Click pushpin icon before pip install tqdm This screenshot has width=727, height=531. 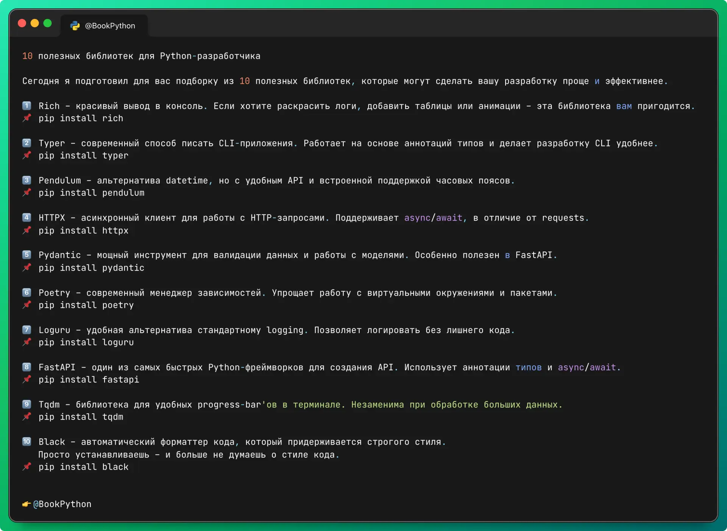point(27,416)
